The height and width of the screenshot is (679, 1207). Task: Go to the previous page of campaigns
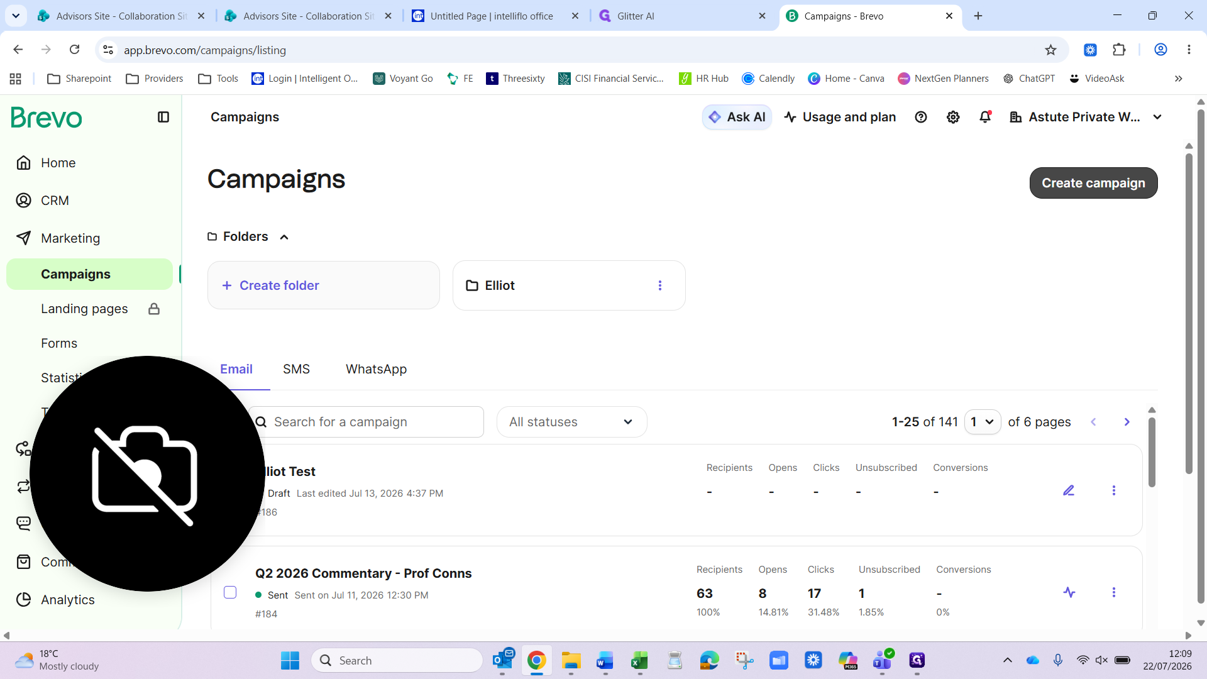point(1093,422)
